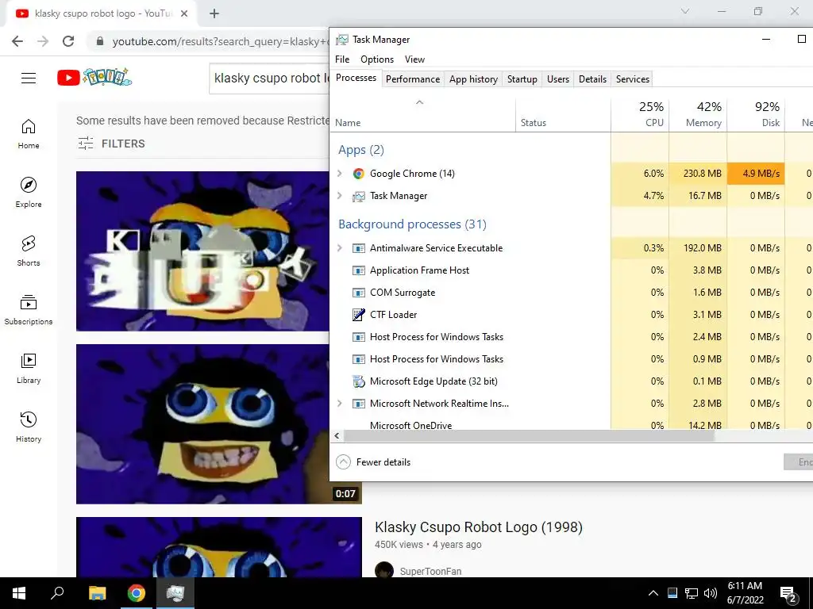Switch to Chrome in taskbar
Screen dimensions: 813x609
point(137,593)
